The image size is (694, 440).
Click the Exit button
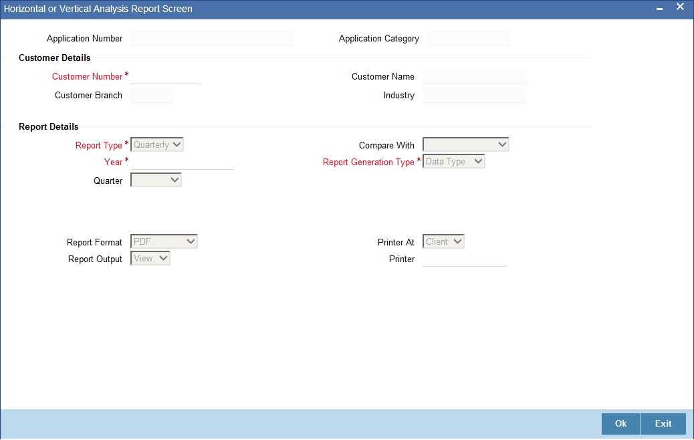[x=663, y=424]
